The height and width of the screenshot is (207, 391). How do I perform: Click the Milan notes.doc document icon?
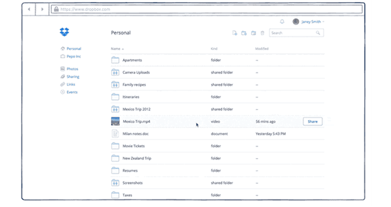[115, 134]
